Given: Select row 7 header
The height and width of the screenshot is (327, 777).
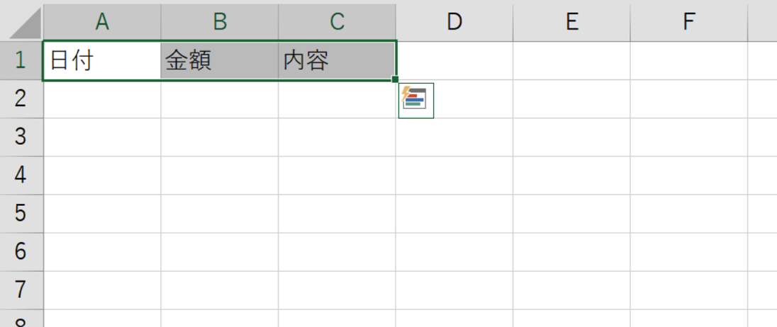Looking at the screenshot, I should [x=21, y=289].
